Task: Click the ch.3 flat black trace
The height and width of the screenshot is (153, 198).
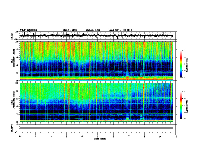Action: (96, 128)
